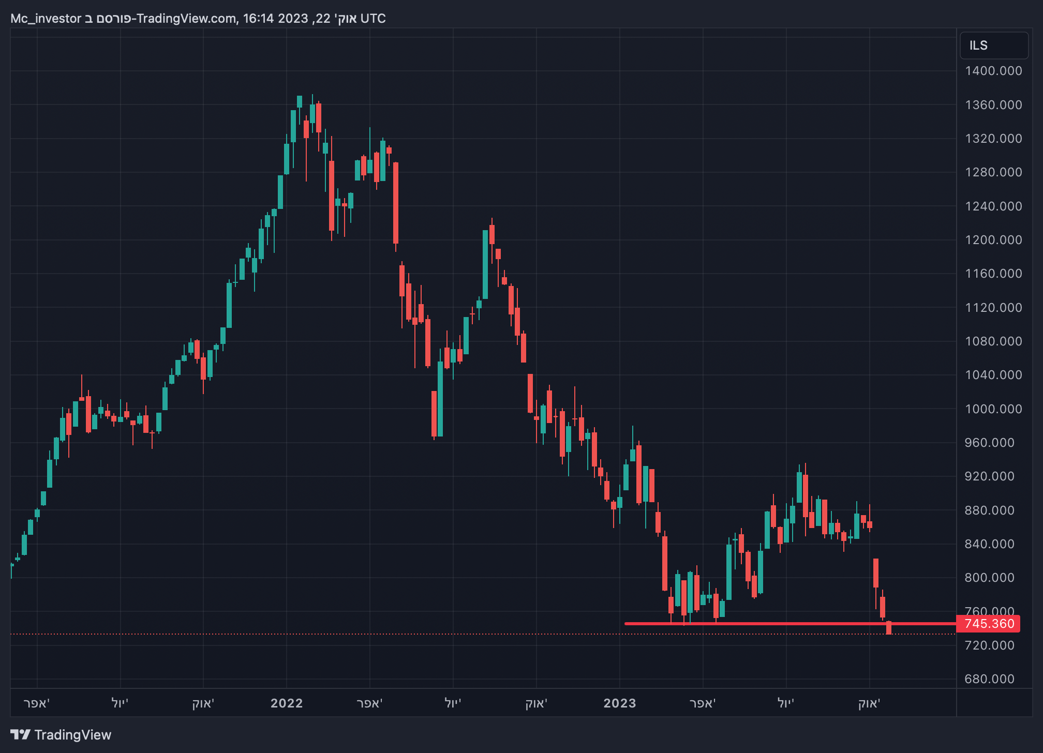Image resolution: width=1043 pixels, height=753 pixels.
Task: Click the 840.000 price scale label
Action: [x=989, y=544]
